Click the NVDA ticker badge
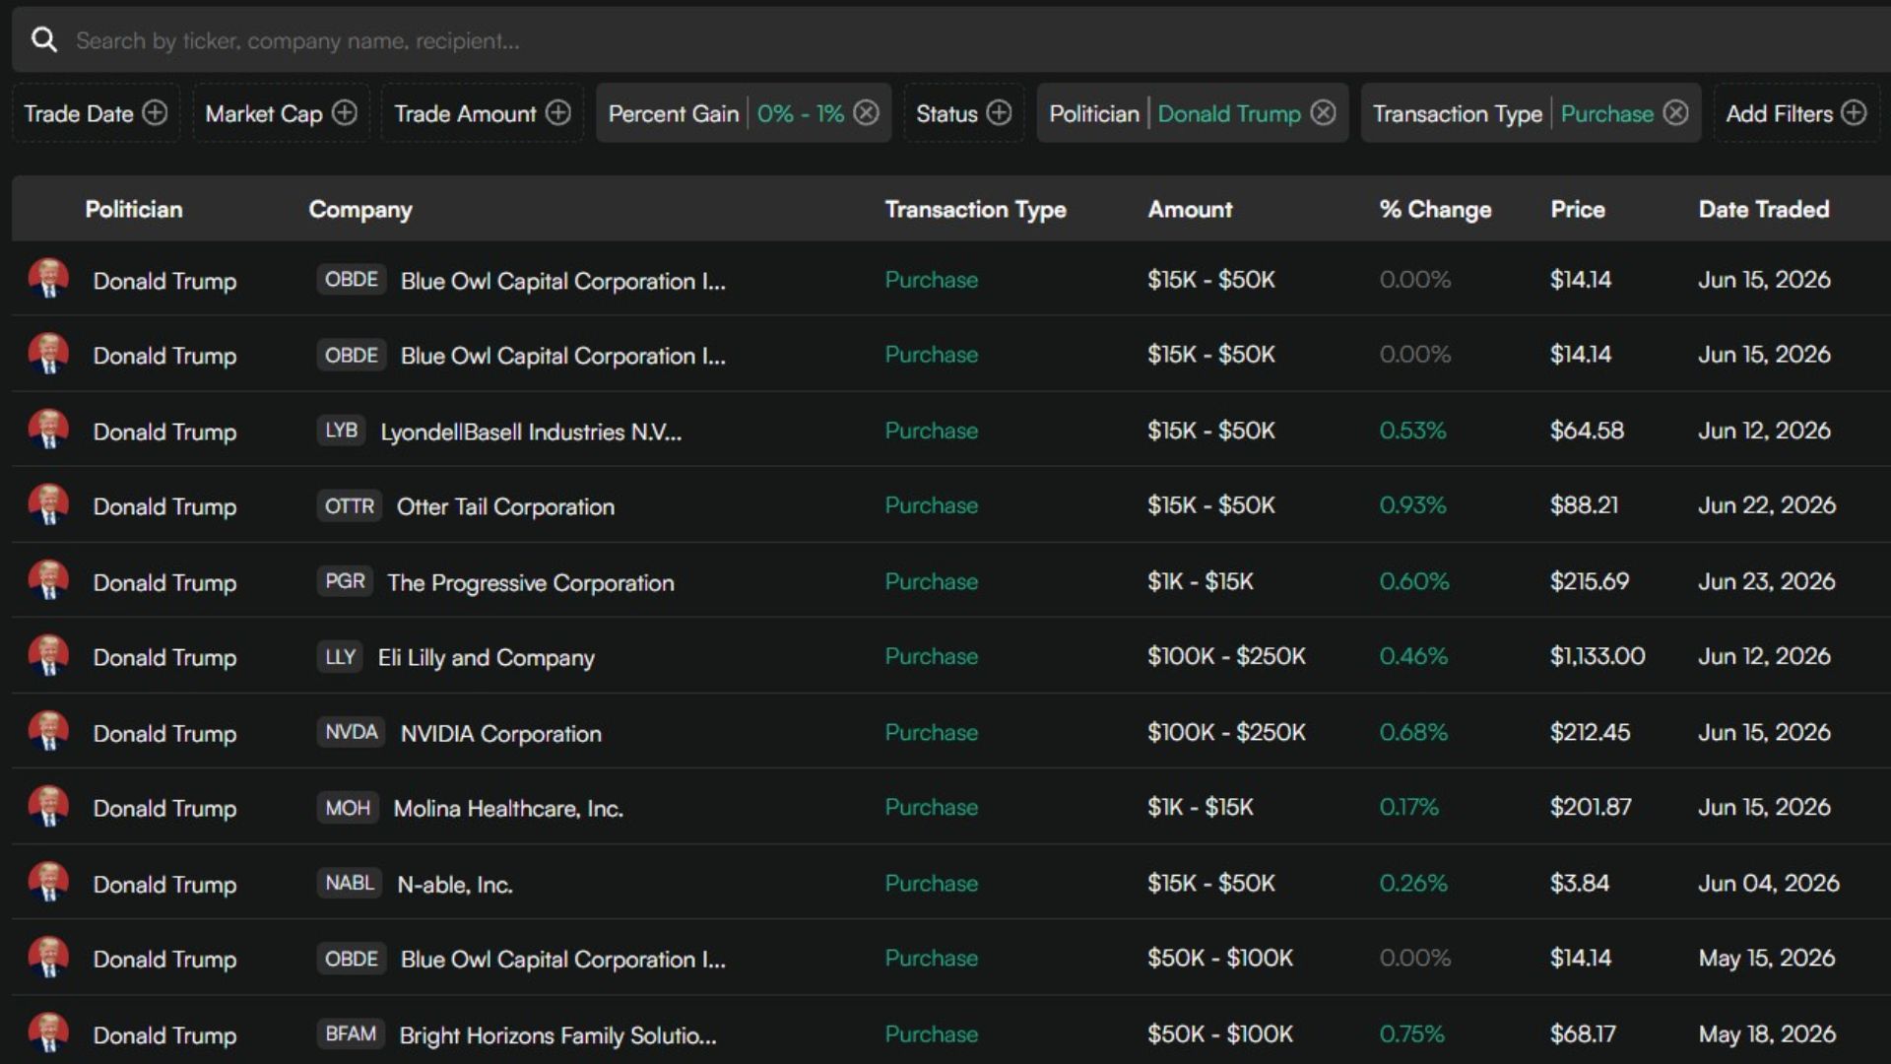1891x1064 pixels. [352, 732]
